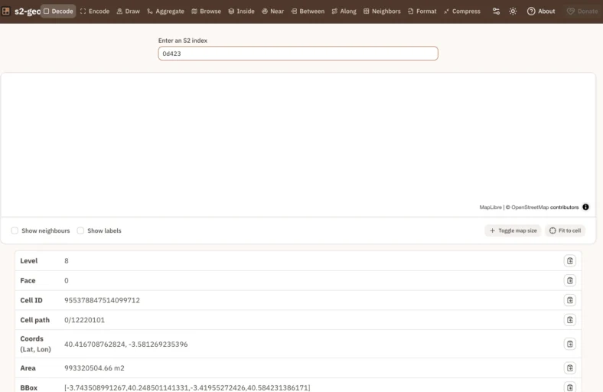Go to the Neighbors tab
The width and height of the screenshot is (603, 392).
coord(382,11)
